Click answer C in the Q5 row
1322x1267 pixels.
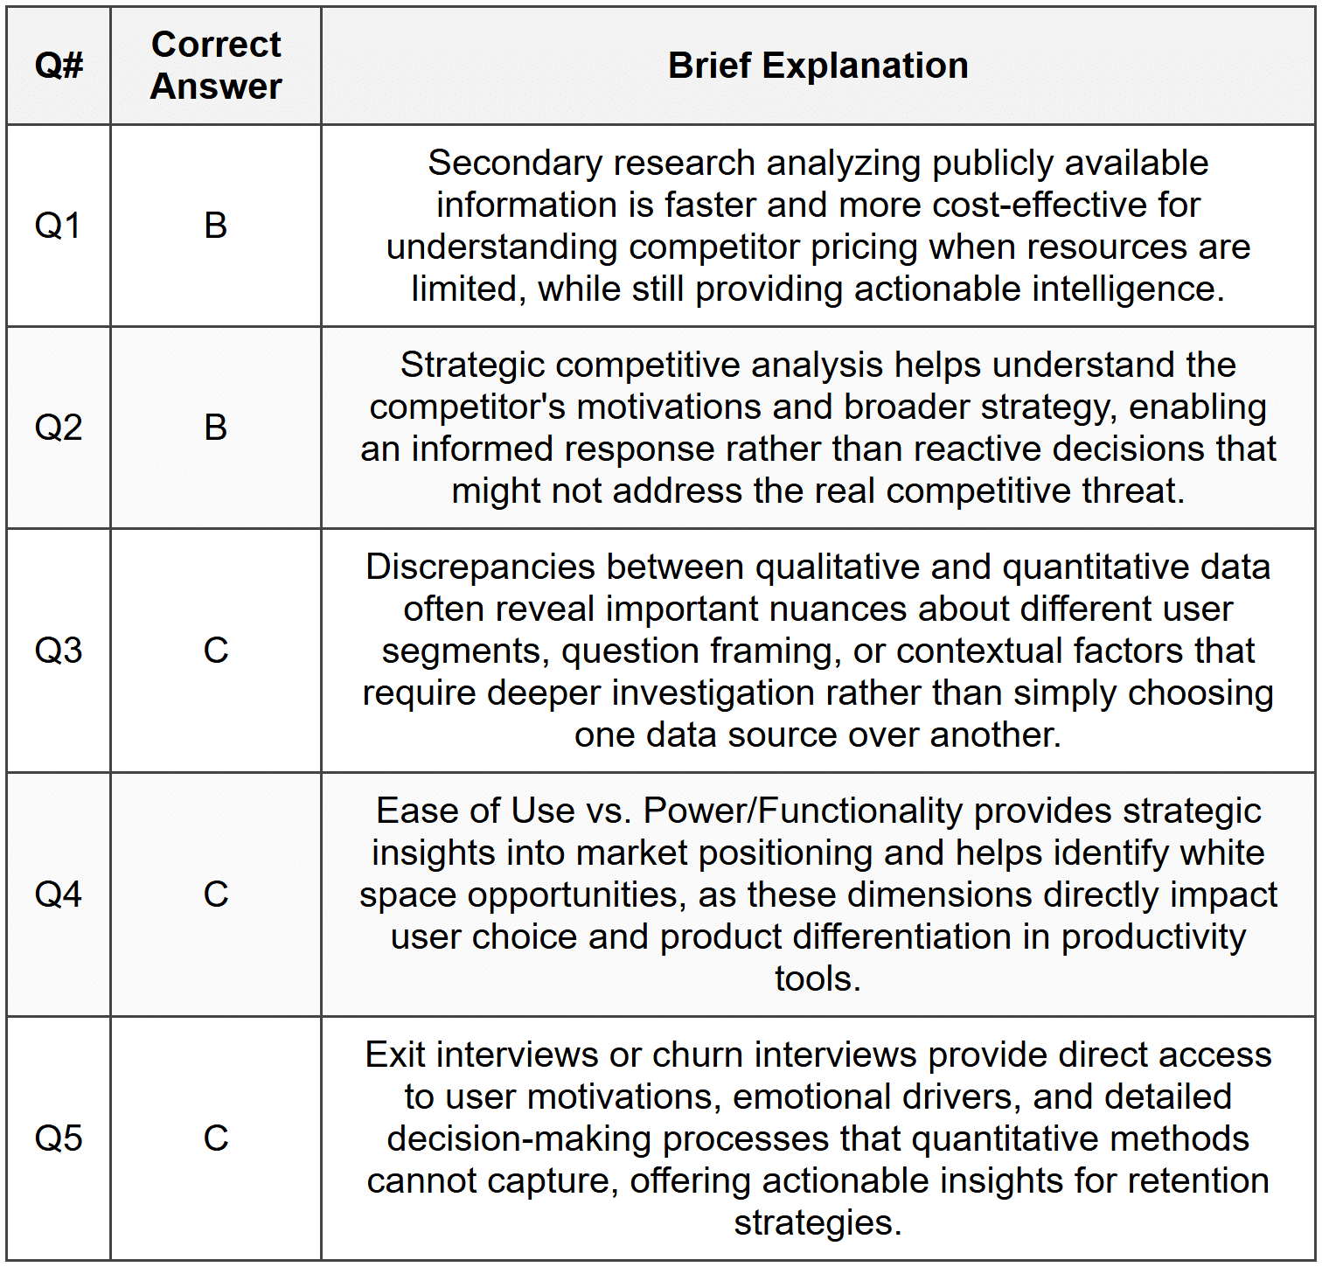click(x=216, y=1138)
